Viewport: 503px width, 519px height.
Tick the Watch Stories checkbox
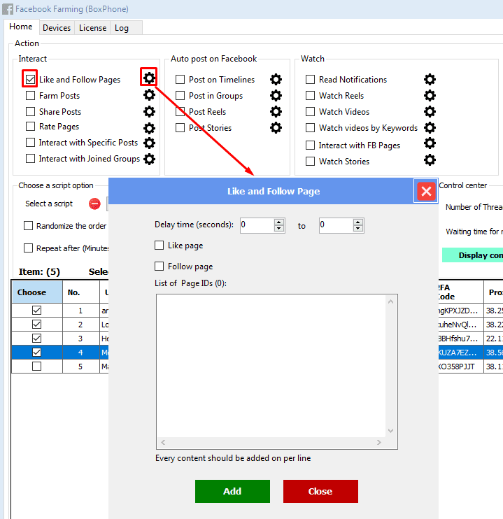(x=310, y=161)
